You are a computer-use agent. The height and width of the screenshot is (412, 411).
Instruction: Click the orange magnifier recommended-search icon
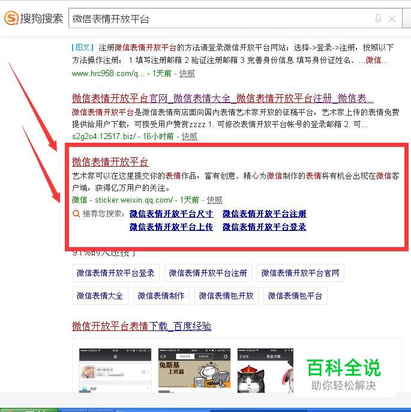[x=76, y=213]
